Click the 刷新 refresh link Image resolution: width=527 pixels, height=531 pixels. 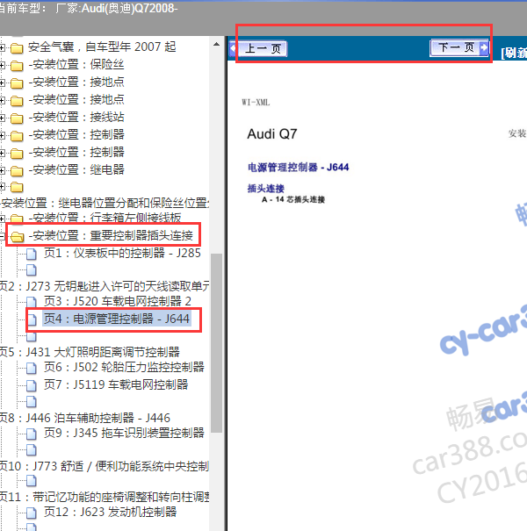coord(514,53)
